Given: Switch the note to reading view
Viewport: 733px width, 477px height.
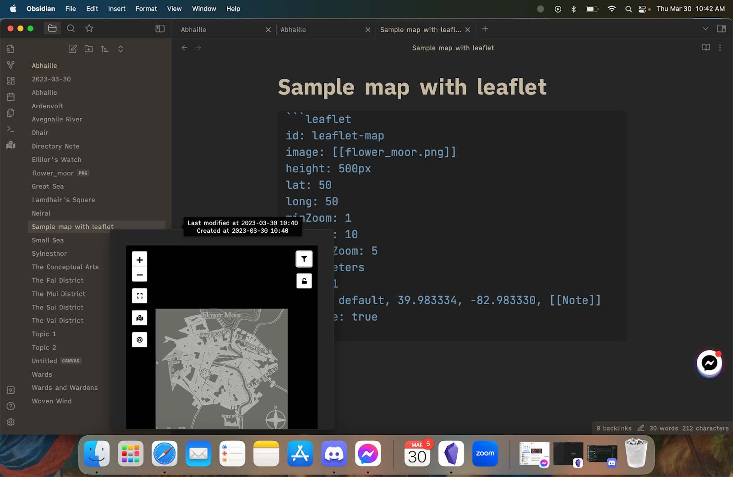Looking at the screenshot, I should [x=706, y=48].
